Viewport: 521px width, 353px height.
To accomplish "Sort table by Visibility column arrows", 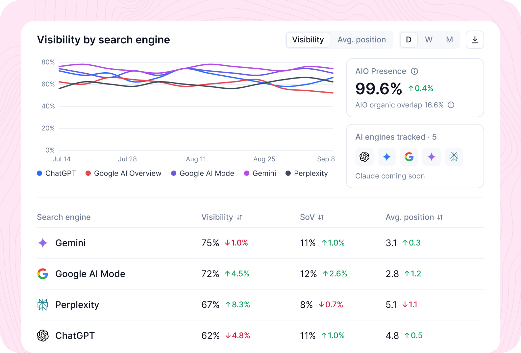I will [x=239, y=217].
